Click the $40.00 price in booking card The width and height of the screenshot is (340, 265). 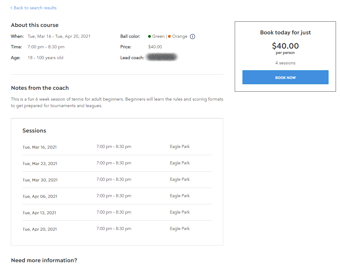(285, 46)
